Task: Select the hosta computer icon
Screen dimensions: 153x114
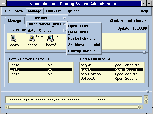Action: pos(13,39)
